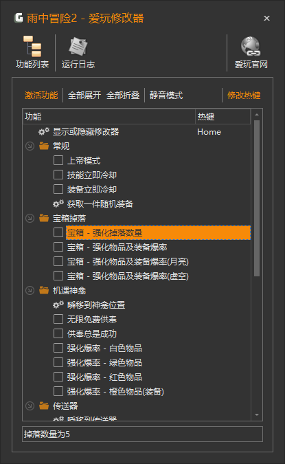Click the gear icon next to 获取一件随机装备
The width and height of the screenshot is (285, 464).
pyautogui.click(x=58, y=203)
